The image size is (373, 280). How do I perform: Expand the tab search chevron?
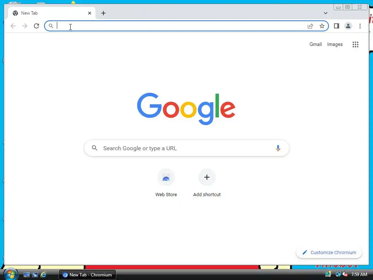tap(325, 13)
